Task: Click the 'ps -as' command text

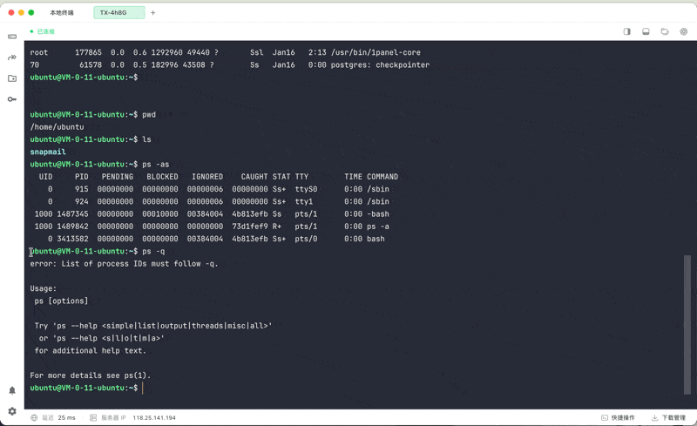Action: (156, 164)
